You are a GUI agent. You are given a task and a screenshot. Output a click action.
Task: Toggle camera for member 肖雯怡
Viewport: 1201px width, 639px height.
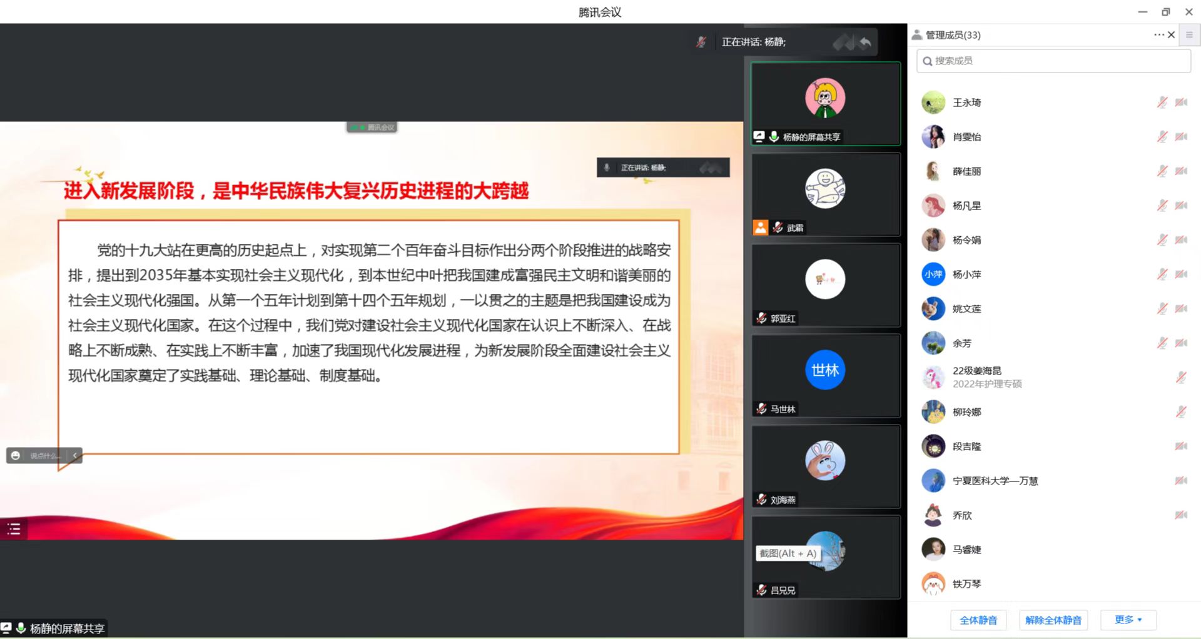click(x=1181, y=137)
